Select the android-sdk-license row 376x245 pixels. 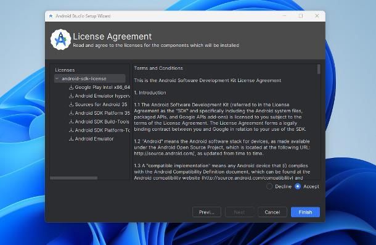[x=89, y=78]
